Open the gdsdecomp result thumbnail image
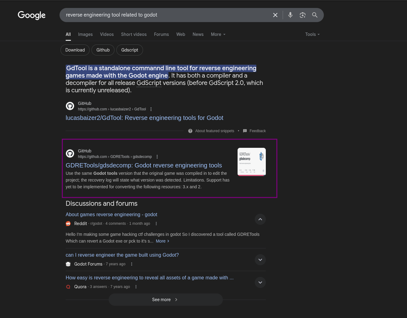This screenshot has width=407, height=318. (252, 162)
